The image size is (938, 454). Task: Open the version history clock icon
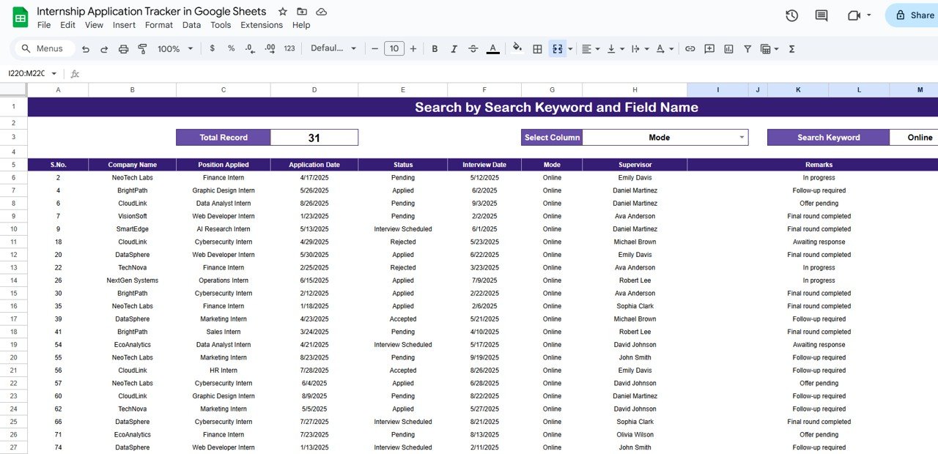(x=791, y=15)
